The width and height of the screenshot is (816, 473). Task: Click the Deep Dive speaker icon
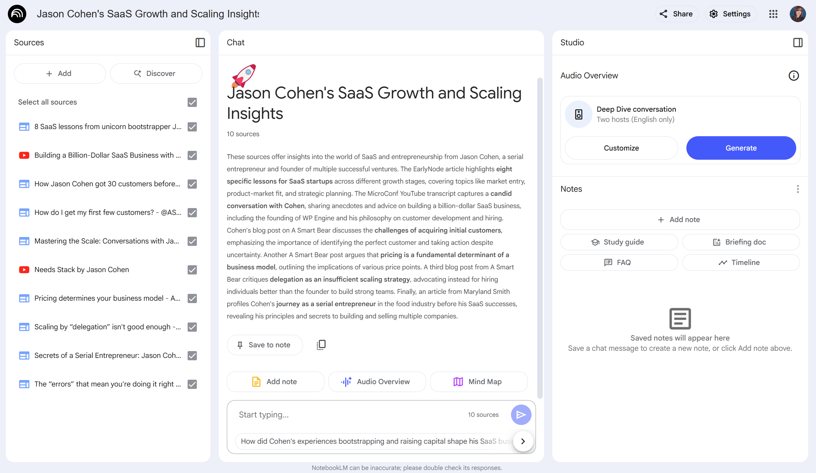pos(579,114)
